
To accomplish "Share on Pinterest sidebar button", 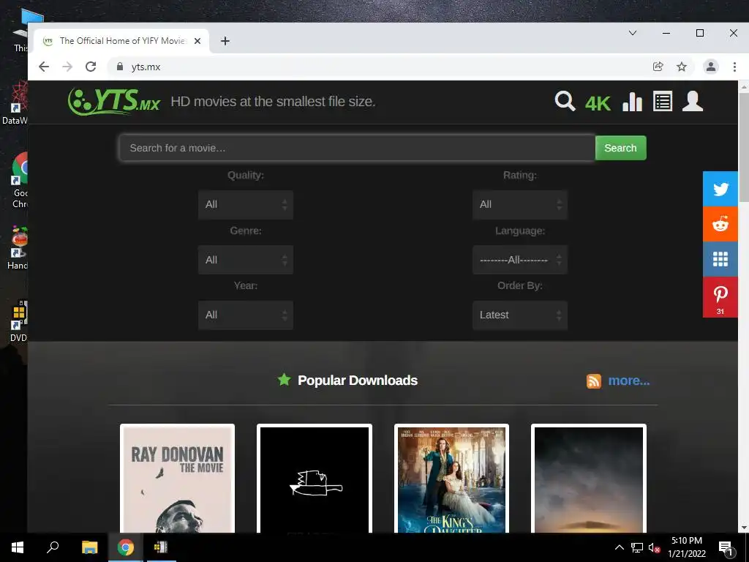I will (x=720, y=297).
